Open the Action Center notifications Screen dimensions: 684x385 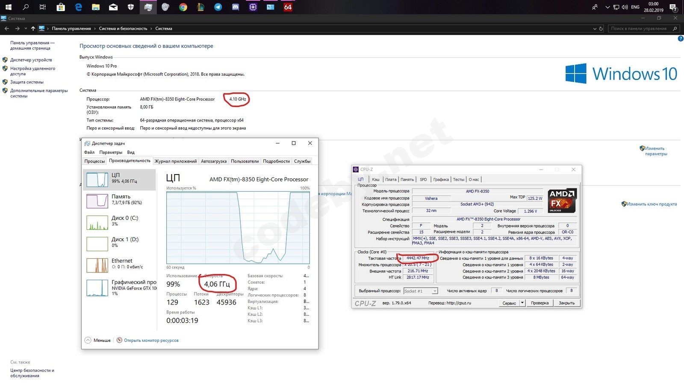click(x=673, y=7)
